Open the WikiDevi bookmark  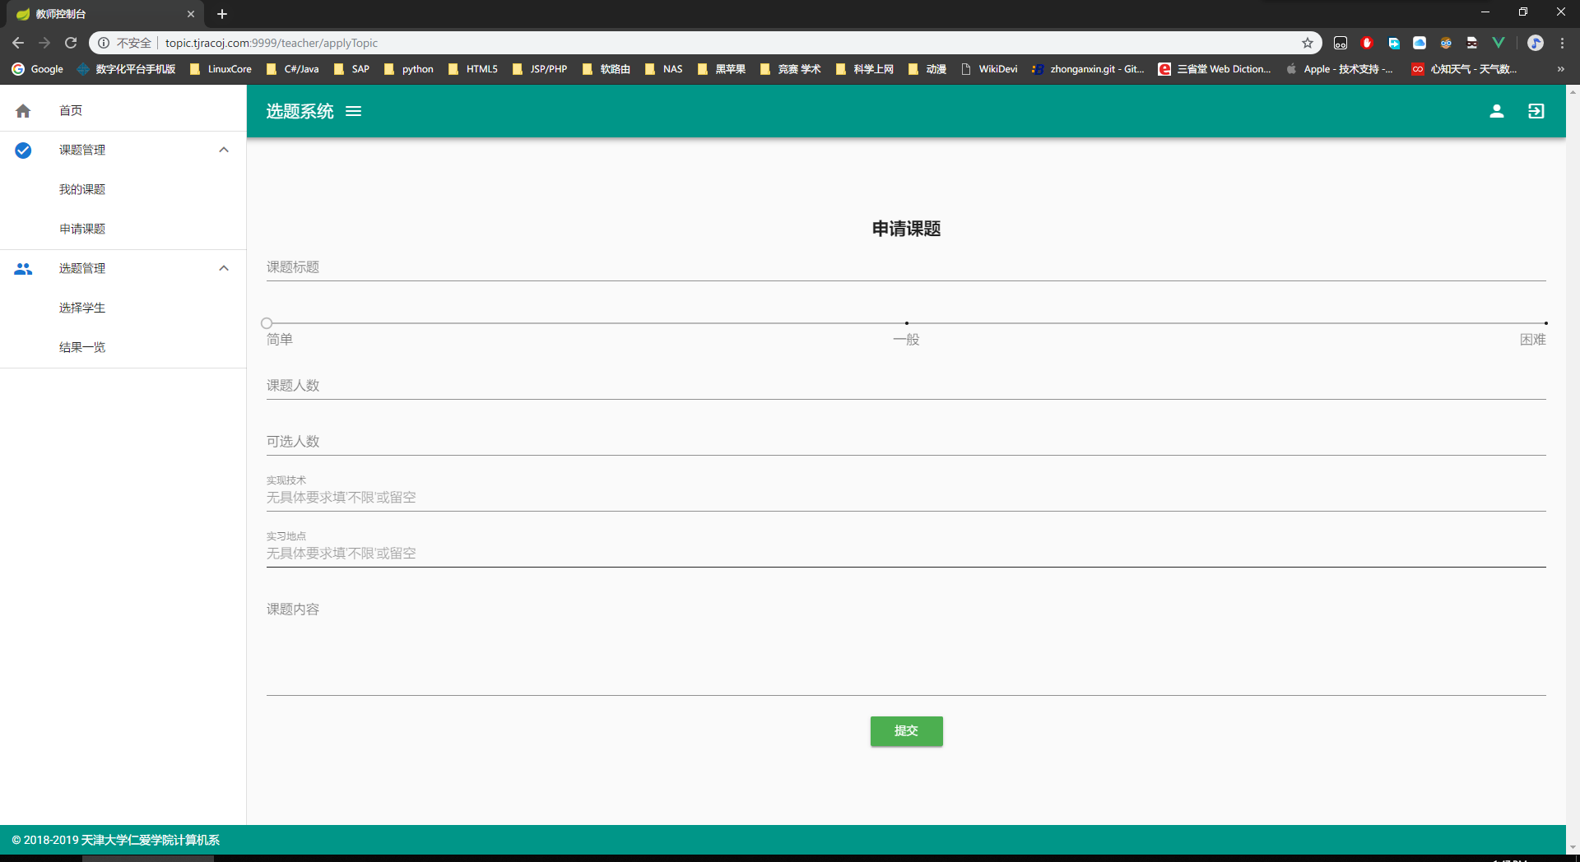point(988,69)
